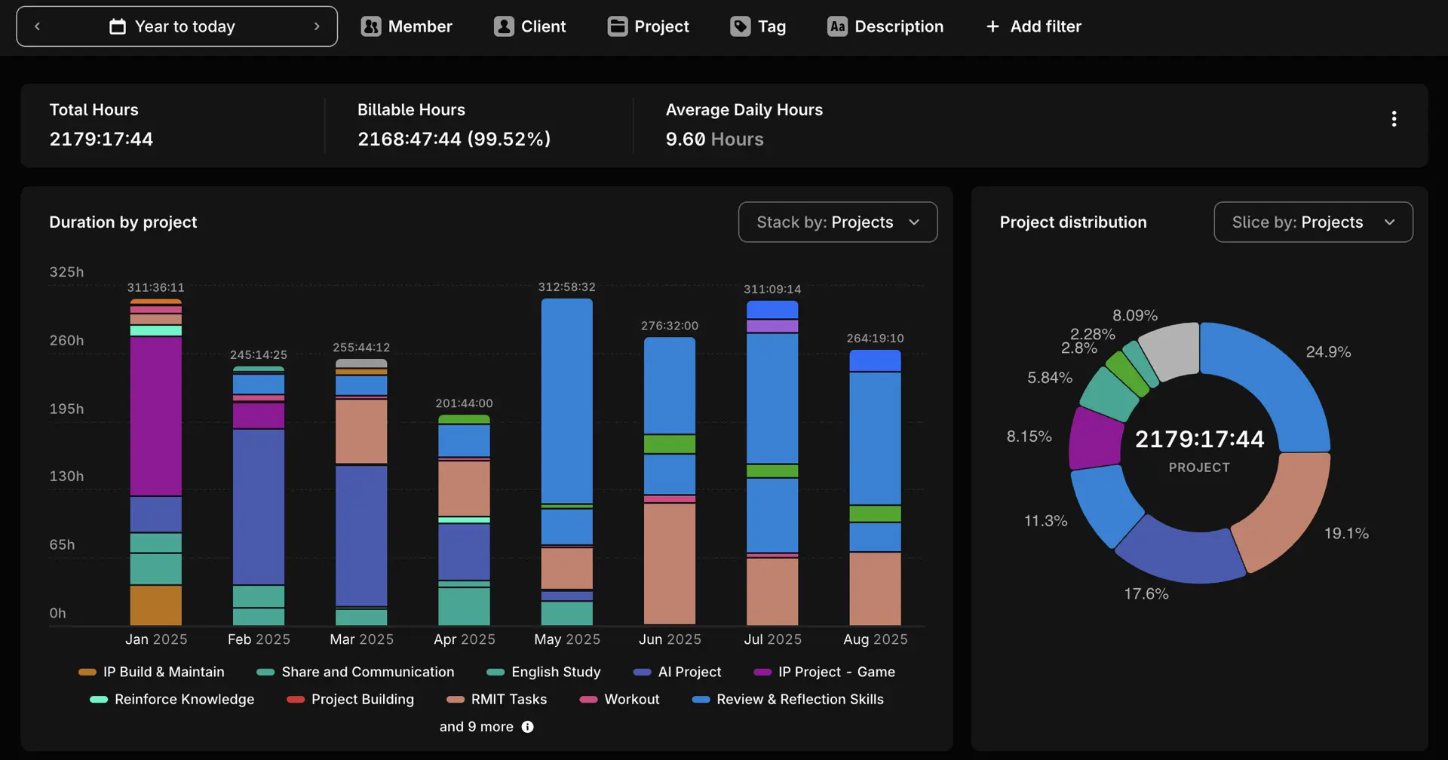Screen dimensions: 1448x760
Task: Open the 'Stack by: Projects' dropdown
Action: click(837, 222)
